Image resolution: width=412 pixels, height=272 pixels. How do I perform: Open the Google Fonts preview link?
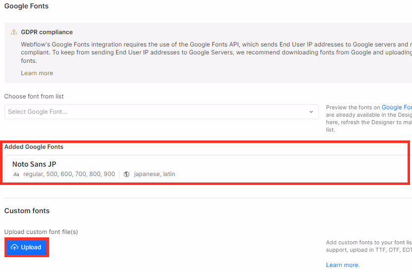tap(397, 107)
